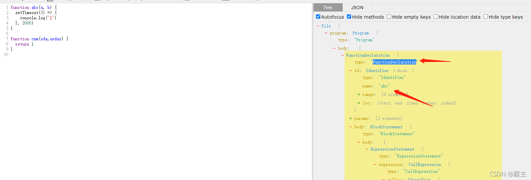The height and width of the screenshot is (180, 531).
Task: Click line number 10 in the editor
Action: pos(6,54)
